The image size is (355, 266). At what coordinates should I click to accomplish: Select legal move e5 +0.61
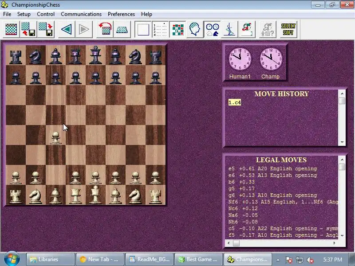click(x=272, y=169)
